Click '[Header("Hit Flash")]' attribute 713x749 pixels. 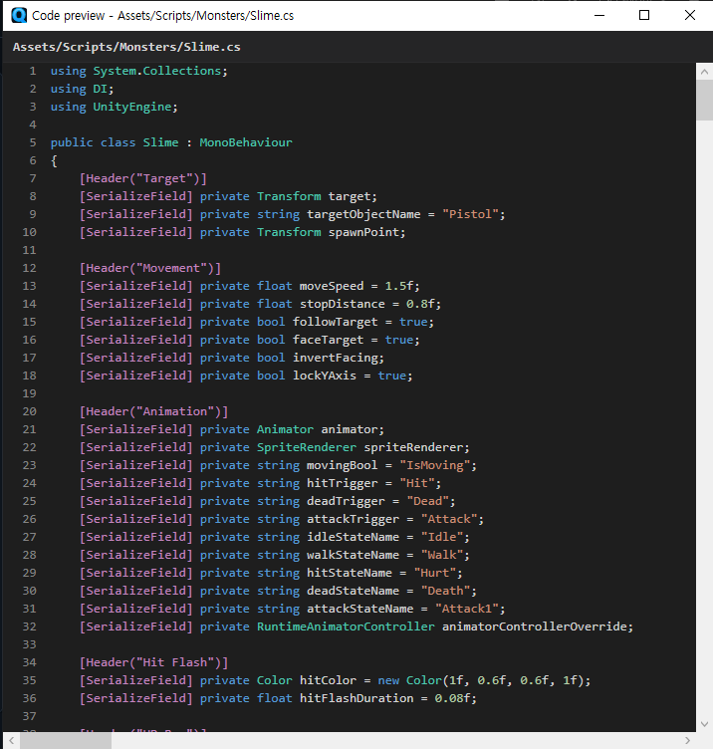tap(153, 662)
